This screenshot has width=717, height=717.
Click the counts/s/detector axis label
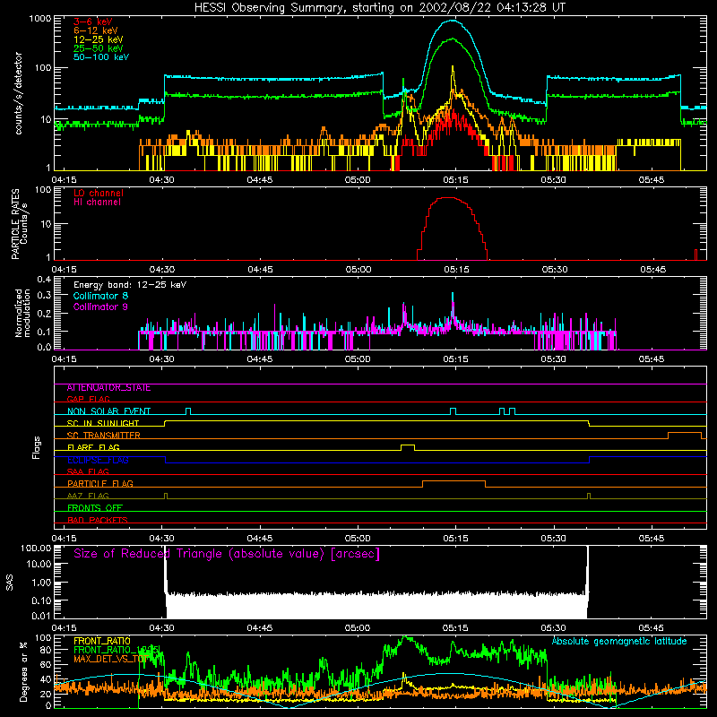[x=19, y=93]
